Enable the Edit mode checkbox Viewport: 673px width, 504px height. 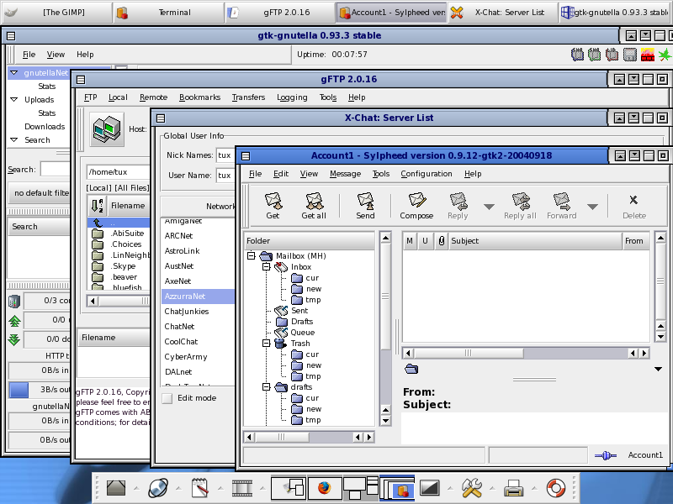click(x=167, y=398)
